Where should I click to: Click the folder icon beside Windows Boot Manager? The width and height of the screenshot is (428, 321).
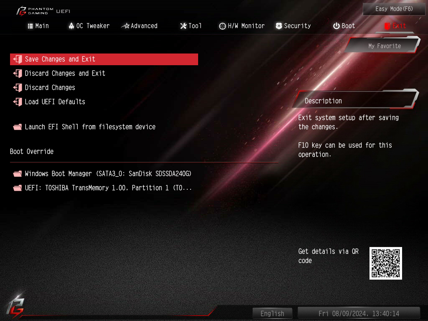18,174
